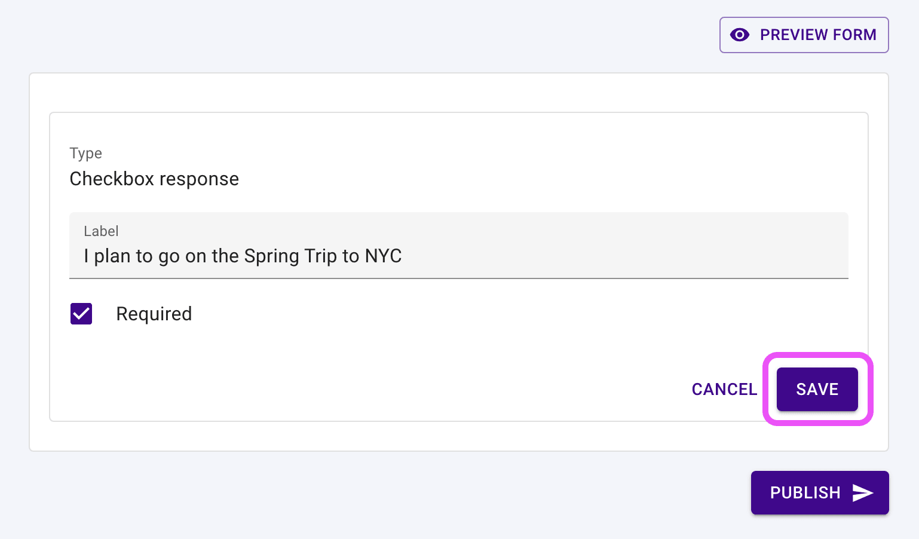
Task: Click CANCEL to discard the edit
Action: coord(724,390)
